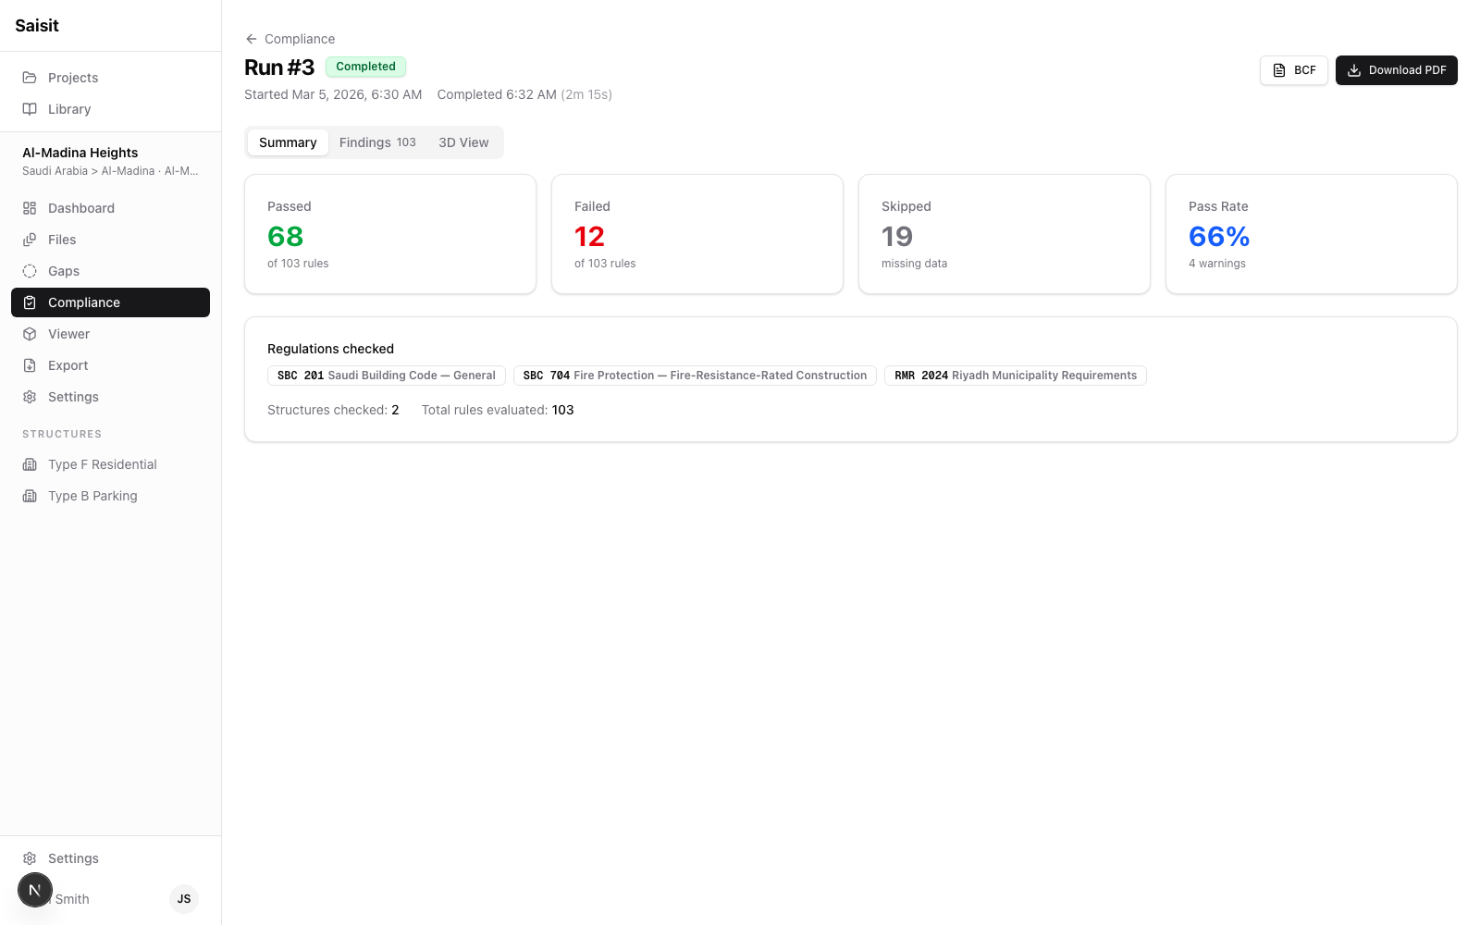
Task: Click the Files icon in sidebar
Action: click(30, 240)
